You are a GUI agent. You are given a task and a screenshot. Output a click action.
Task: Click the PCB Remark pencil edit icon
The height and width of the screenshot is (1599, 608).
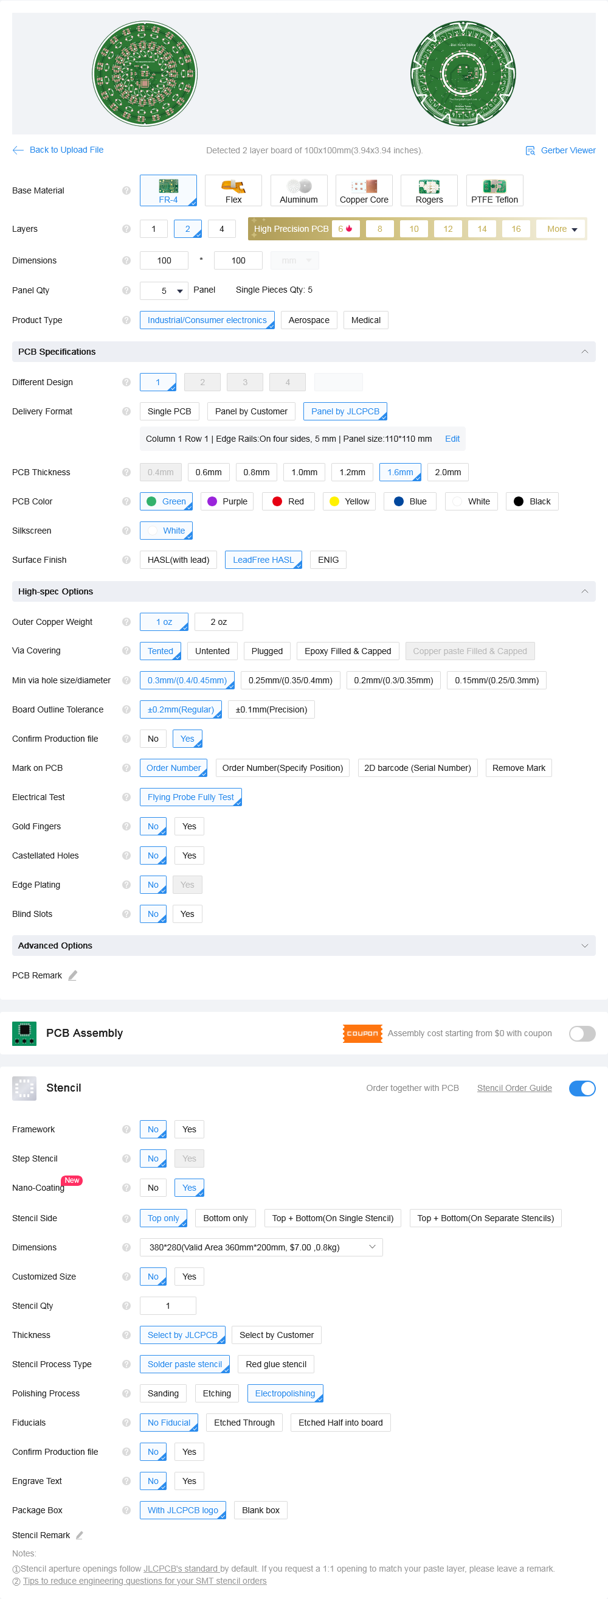pyautogui.click(x=72, y=975)
